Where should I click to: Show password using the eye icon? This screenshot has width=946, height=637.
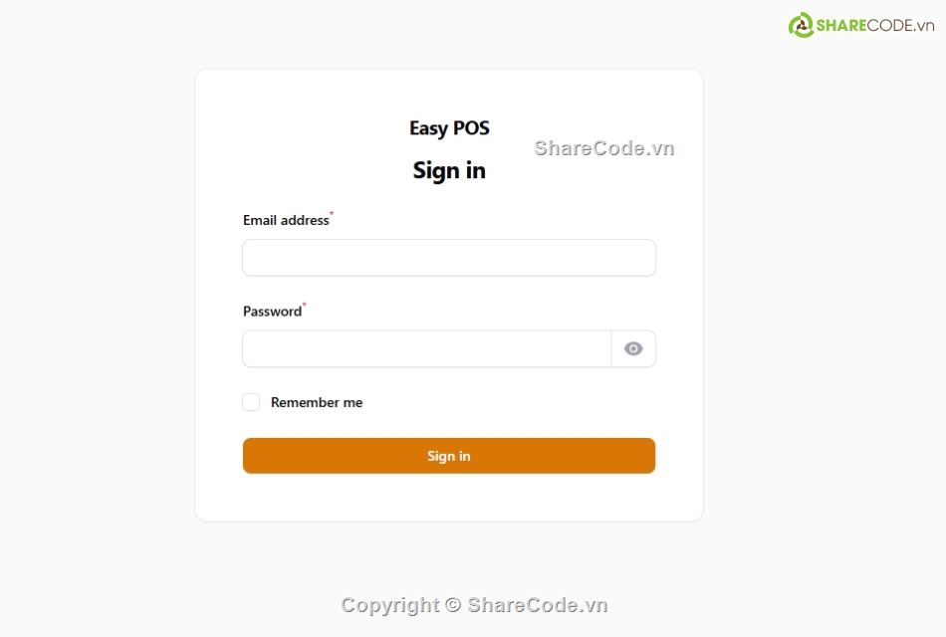(x=633, y=348)
